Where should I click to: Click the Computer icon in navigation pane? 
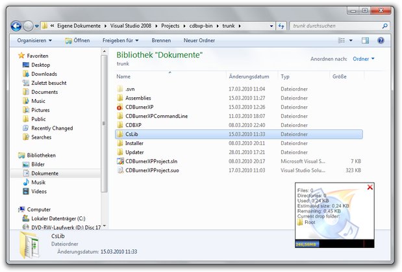coord(21,209)
